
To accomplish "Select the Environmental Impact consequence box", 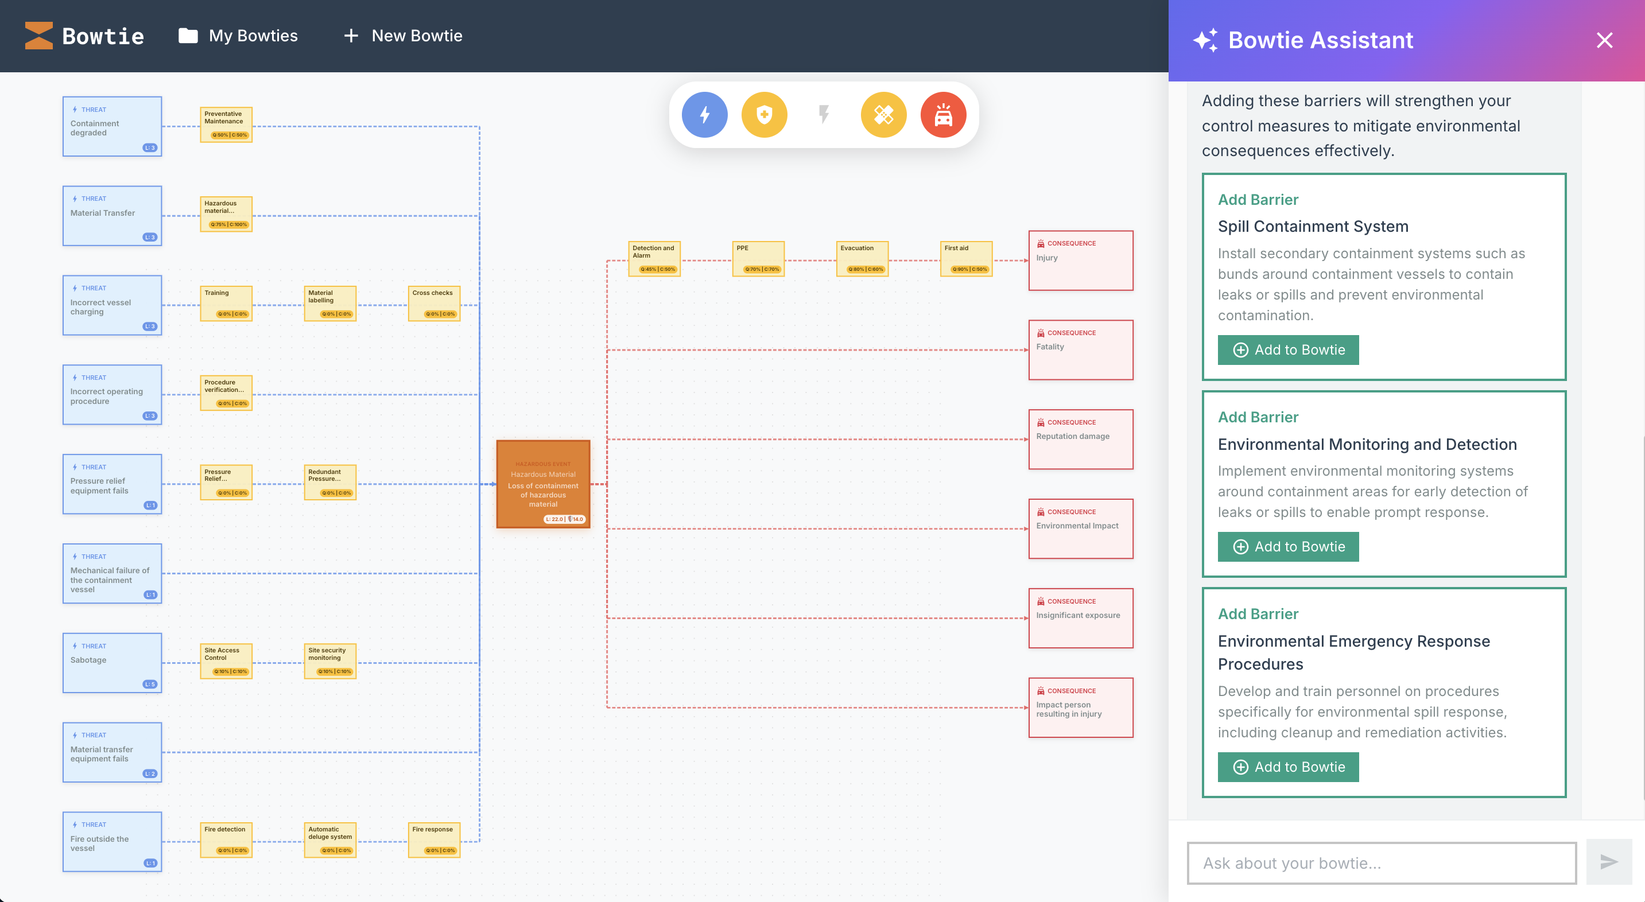I will [x=1080, y=528].
